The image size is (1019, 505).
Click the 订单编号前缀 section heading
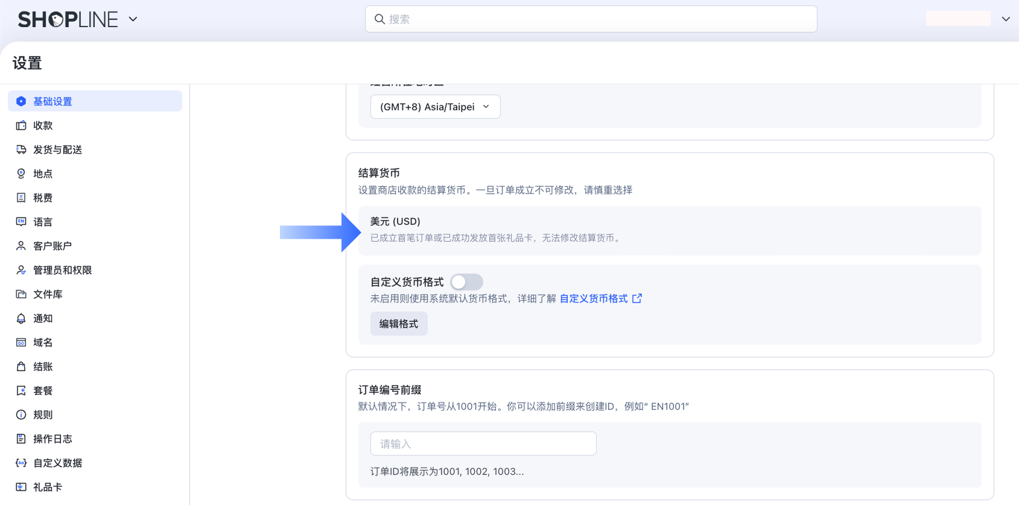(x=390, y=390)
